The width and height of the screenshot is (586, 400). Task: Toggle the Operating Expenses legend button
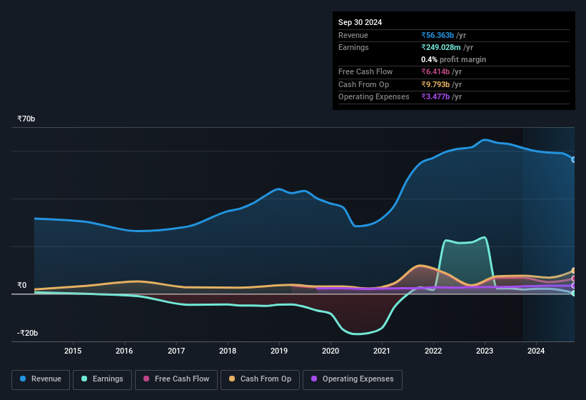coord(353,379)
